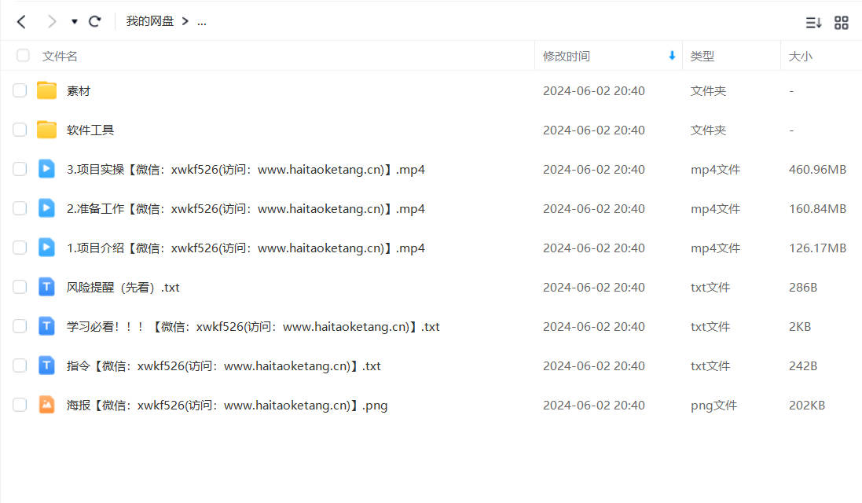Select the 学习必看！！！ txt file name

(x=253, y=326)
